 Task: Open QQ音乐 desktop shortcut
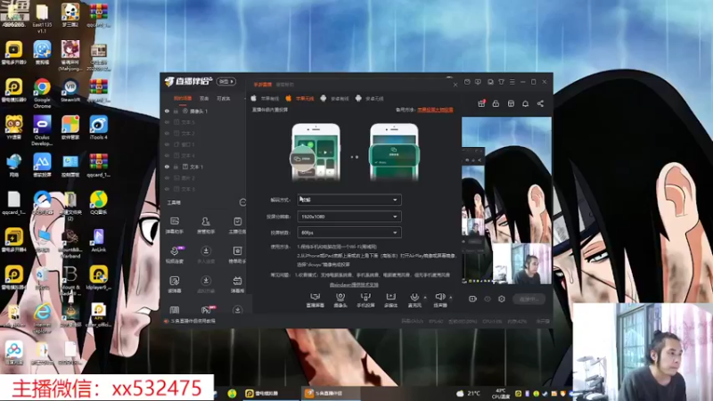click(98, 203)
